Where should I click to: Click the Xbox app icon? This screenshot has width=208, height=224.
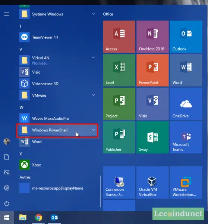[25, 165]
